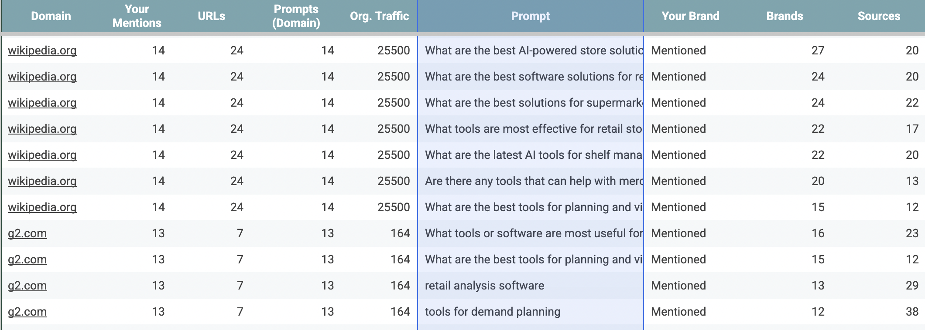Open wikipedia.org link in shelf management row
The width and height of the screenshot is (925, 330).
[42, 155]
